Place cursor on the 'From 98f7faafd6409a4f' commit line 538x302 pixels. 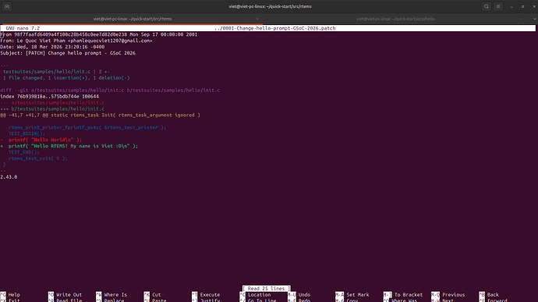(x=99, y=34)
